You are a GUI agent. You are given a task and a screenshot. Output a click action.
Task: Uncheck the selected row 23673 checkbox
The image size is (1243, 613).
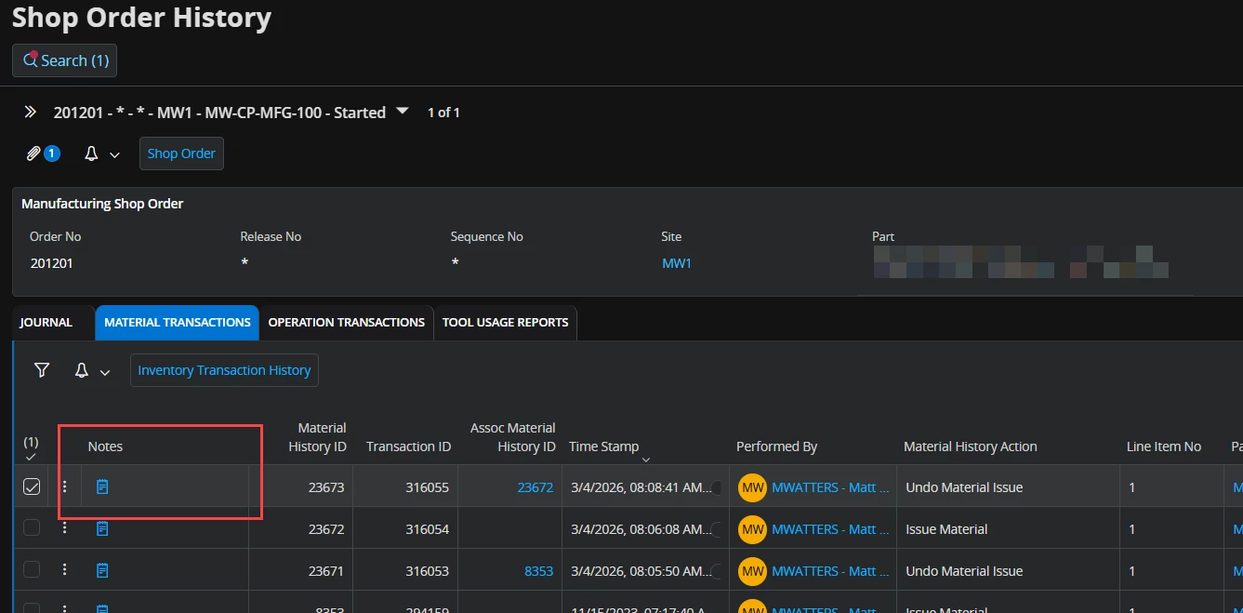tap(32, 486)
